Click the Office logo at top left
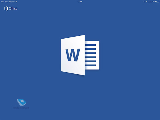 click(11, 9)
